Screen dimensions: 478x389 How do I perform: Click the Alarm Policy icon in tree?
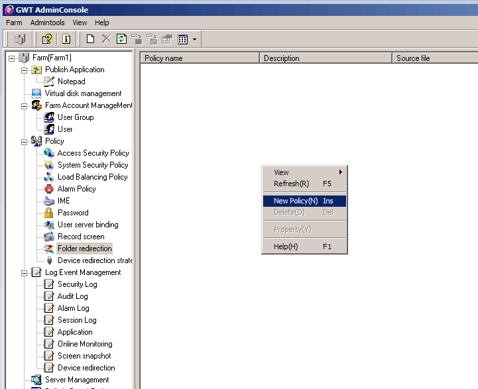coord(48,189)
